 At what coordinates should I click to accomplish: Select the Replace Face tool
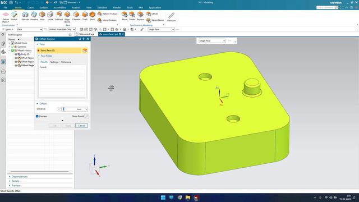(140, 16)
